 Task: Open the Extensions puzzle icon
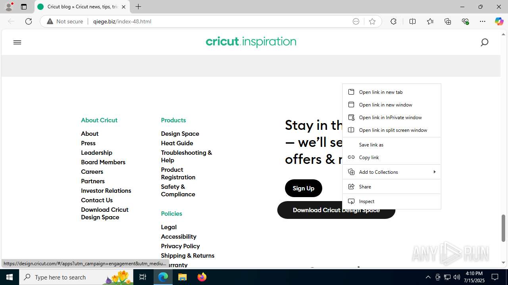point(393,21)
